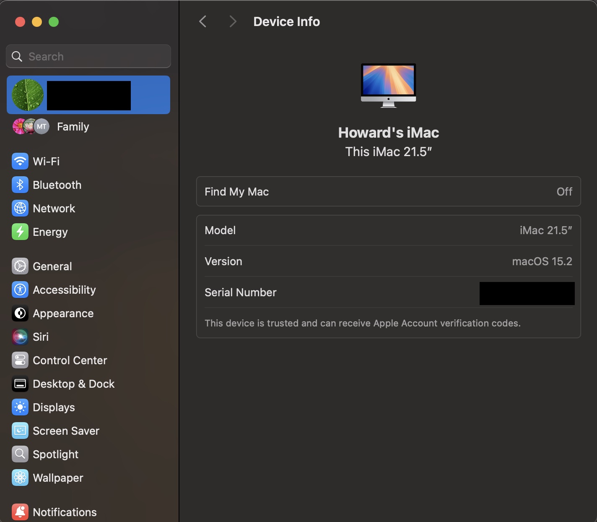Viewport: 597px width, 522px height.
Task: Go forward with the right chevron
Action: pyautogui.click(x=233, y=21)
